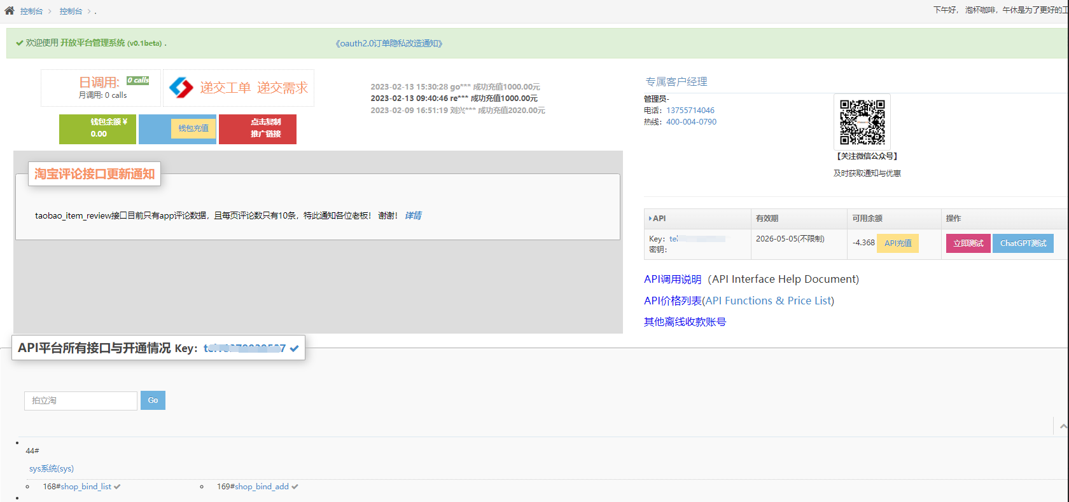Click the home icon in breadcrumb
Image resolution: width=1069 pixels, height=502 pixels.
point(10,11)
